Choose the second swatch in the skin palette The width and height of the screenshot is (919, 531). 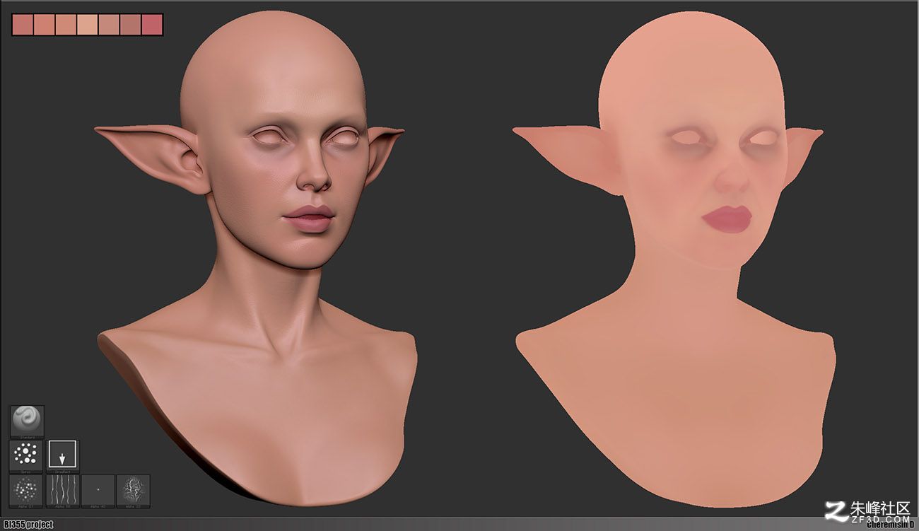[x=45, y=25]
